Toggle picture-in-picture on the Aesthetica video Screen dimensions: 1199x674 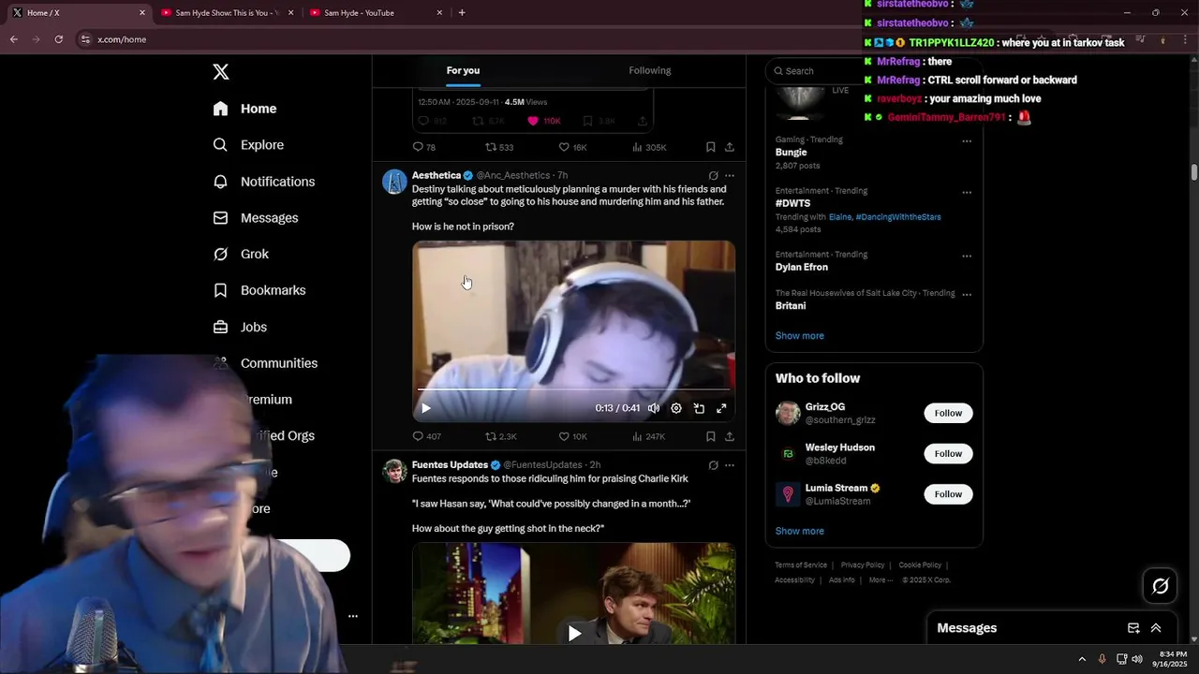(x=699, y=408)
